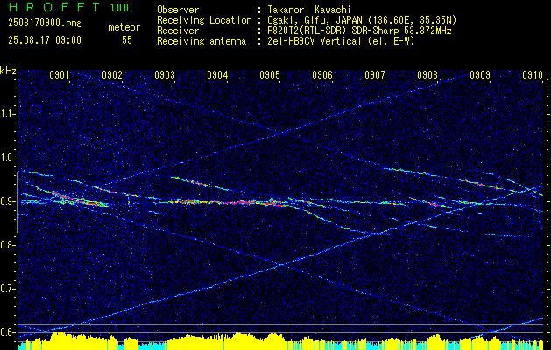Click the 0.6 kHz axis label
The height and width of the screenshot is (350, 551).
click(x=7, y=332)
